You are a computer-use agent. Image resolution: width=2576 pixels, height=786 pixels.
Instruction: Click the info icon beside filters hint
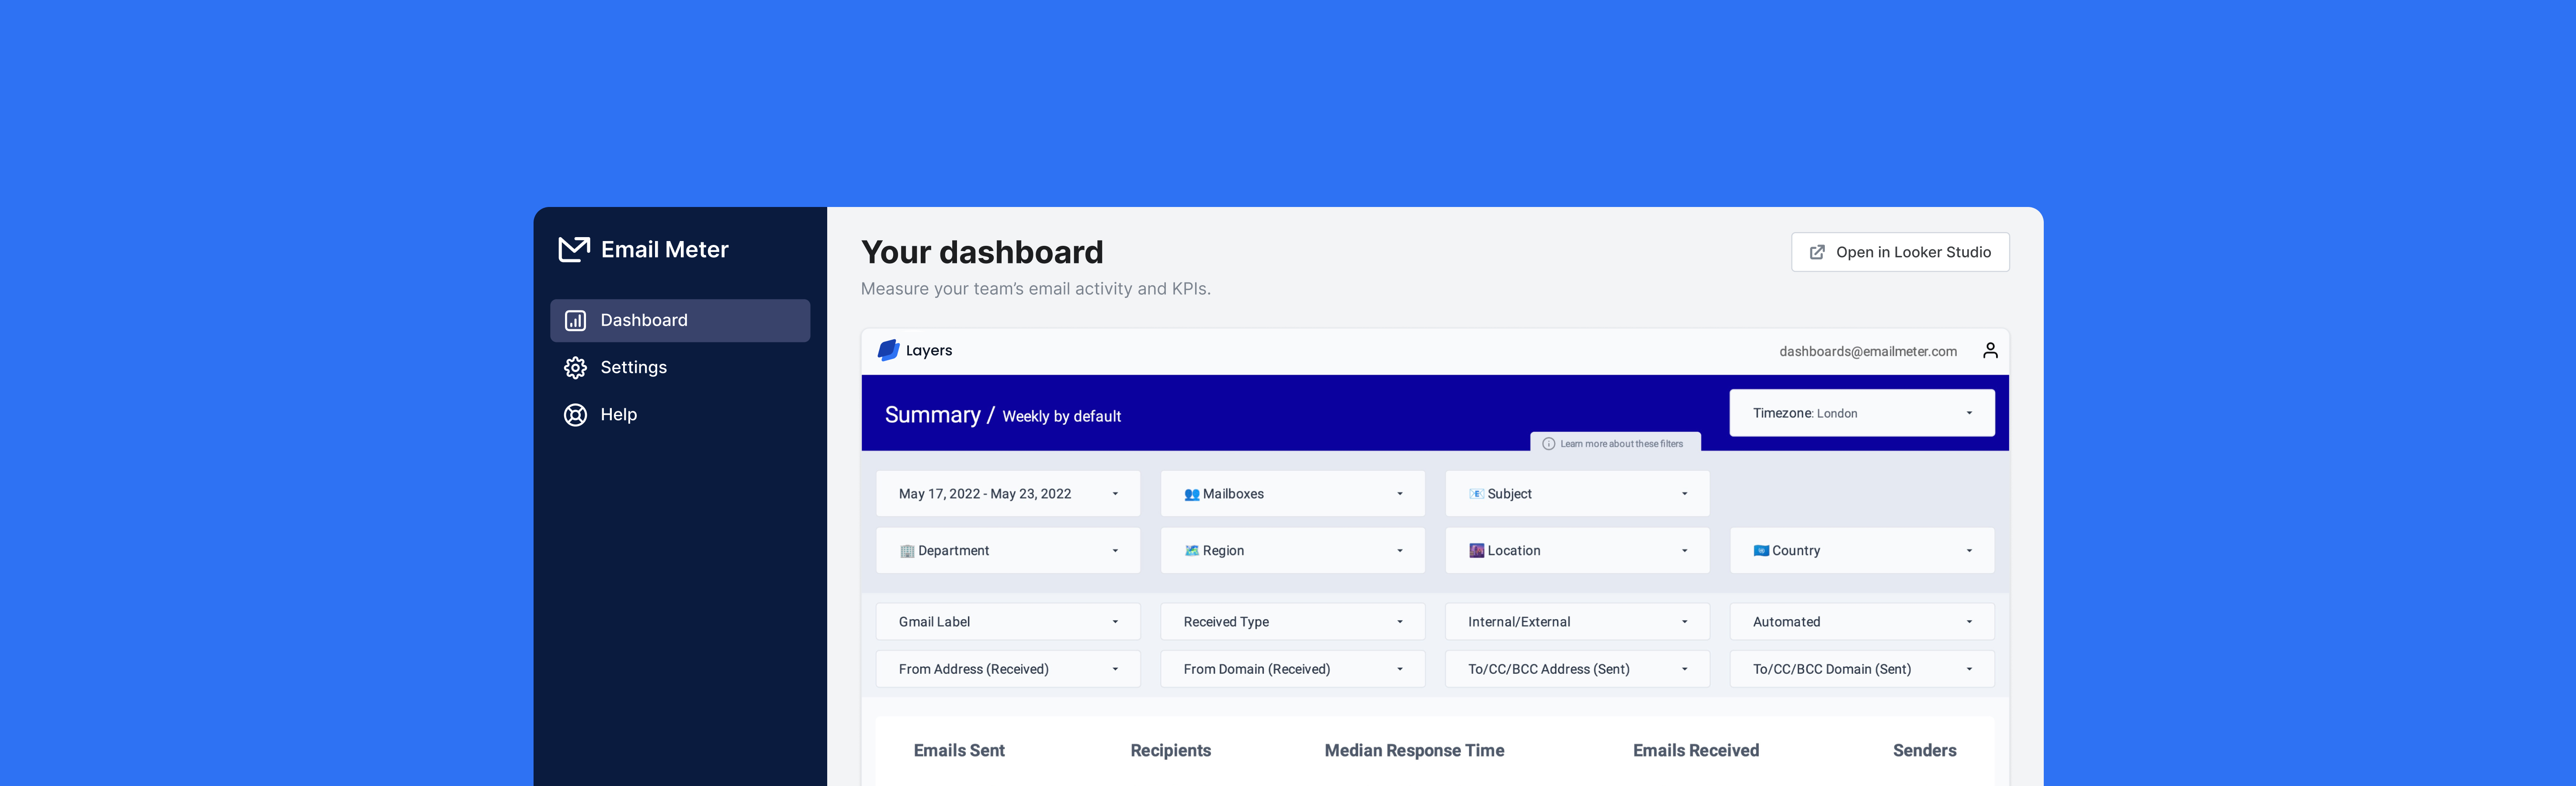pyautogui.click(x=1548, y=445)
